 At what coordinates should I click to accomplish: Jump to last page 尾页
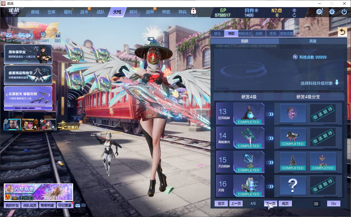[285, 204]
